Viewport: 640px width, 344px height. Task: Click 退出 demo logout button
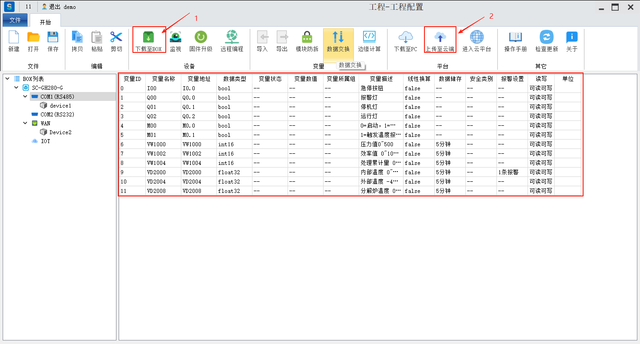coord(59,7)
